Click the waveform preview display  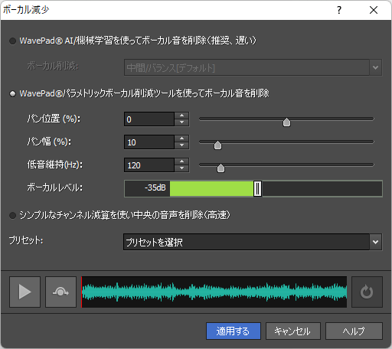click(214, 292)
